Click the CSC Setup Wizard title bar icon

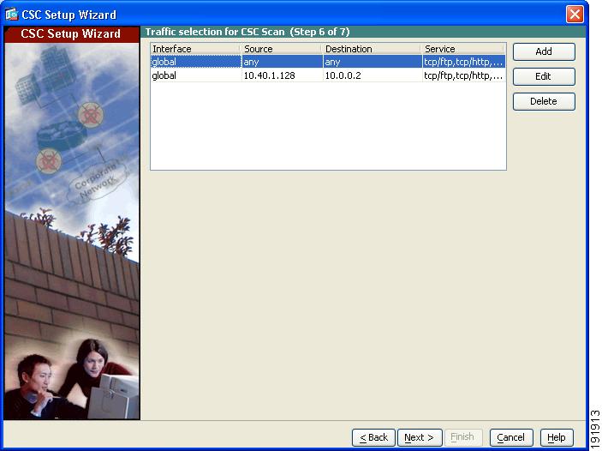coord(11,15)
